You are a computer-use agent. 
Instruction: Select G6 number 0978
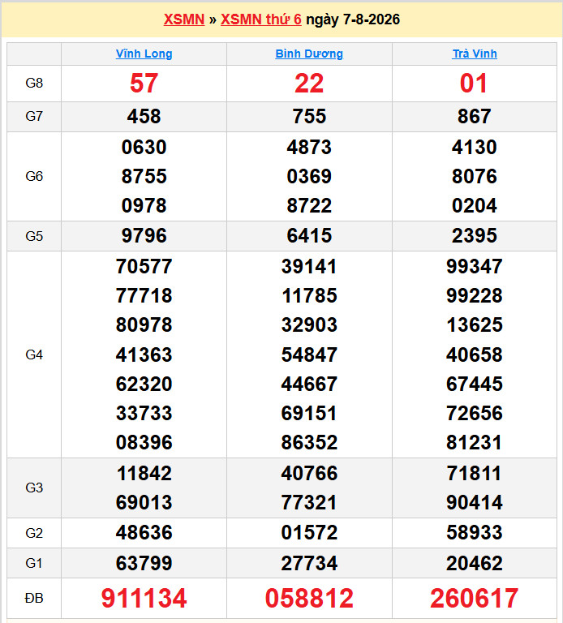coord(144,206)
